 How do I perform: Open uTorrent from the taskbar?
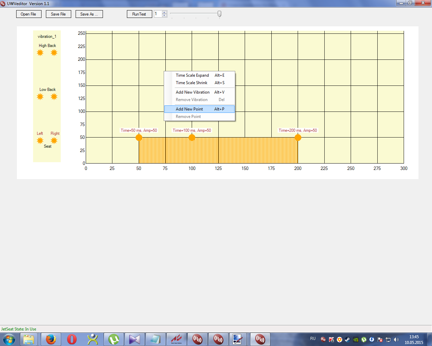(x=114, y=339)
